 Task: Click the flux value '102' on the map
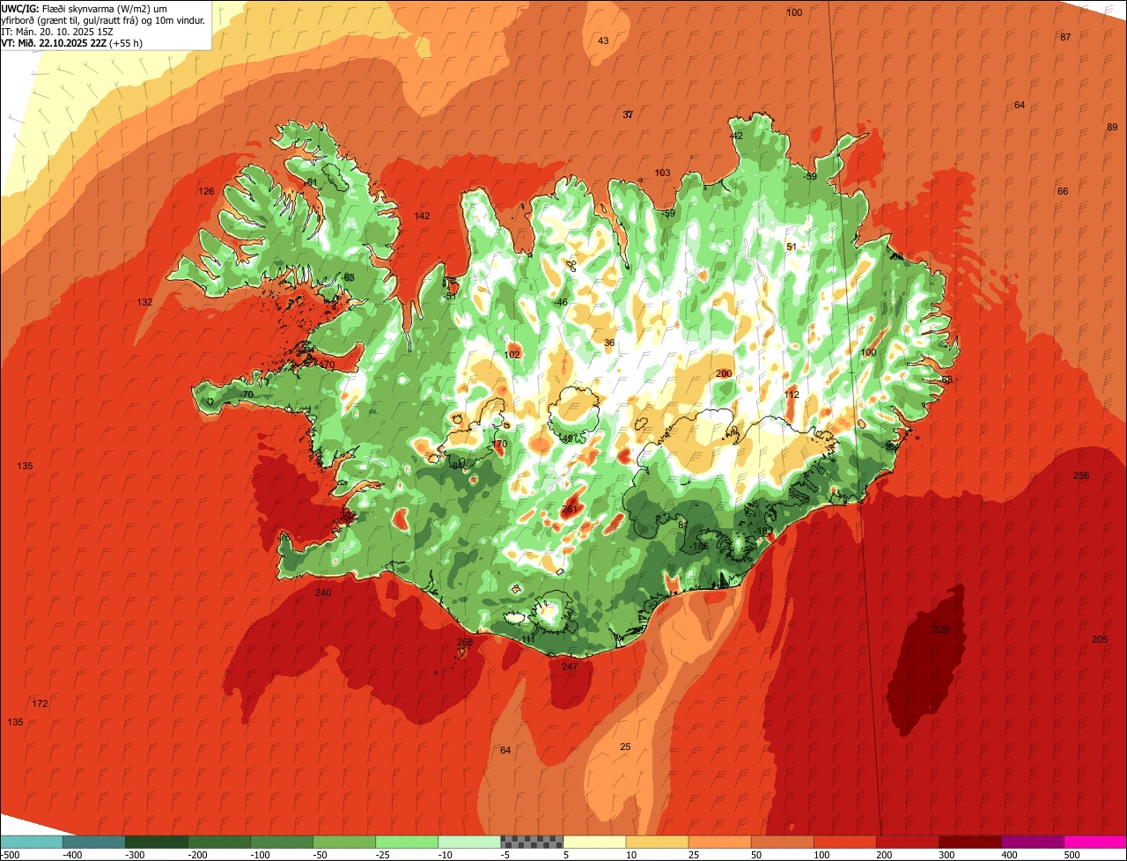pos(512,355)
